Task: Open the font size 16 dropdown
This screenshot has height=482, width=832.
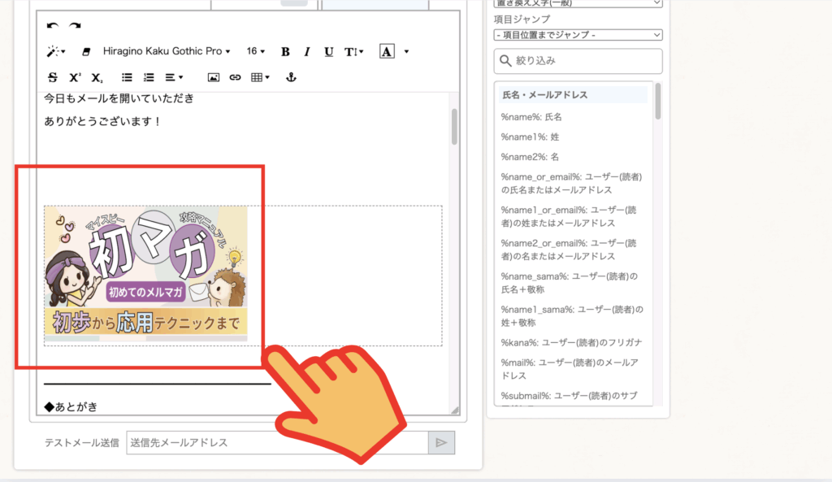Action: [x=256, y=51]
